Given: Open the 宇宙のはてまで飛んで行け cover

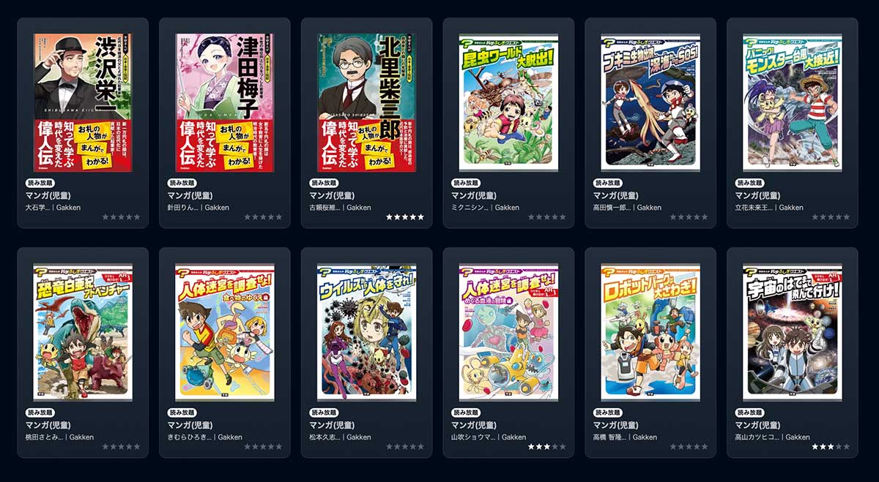Looking at the screenshot, I should 793,332.
